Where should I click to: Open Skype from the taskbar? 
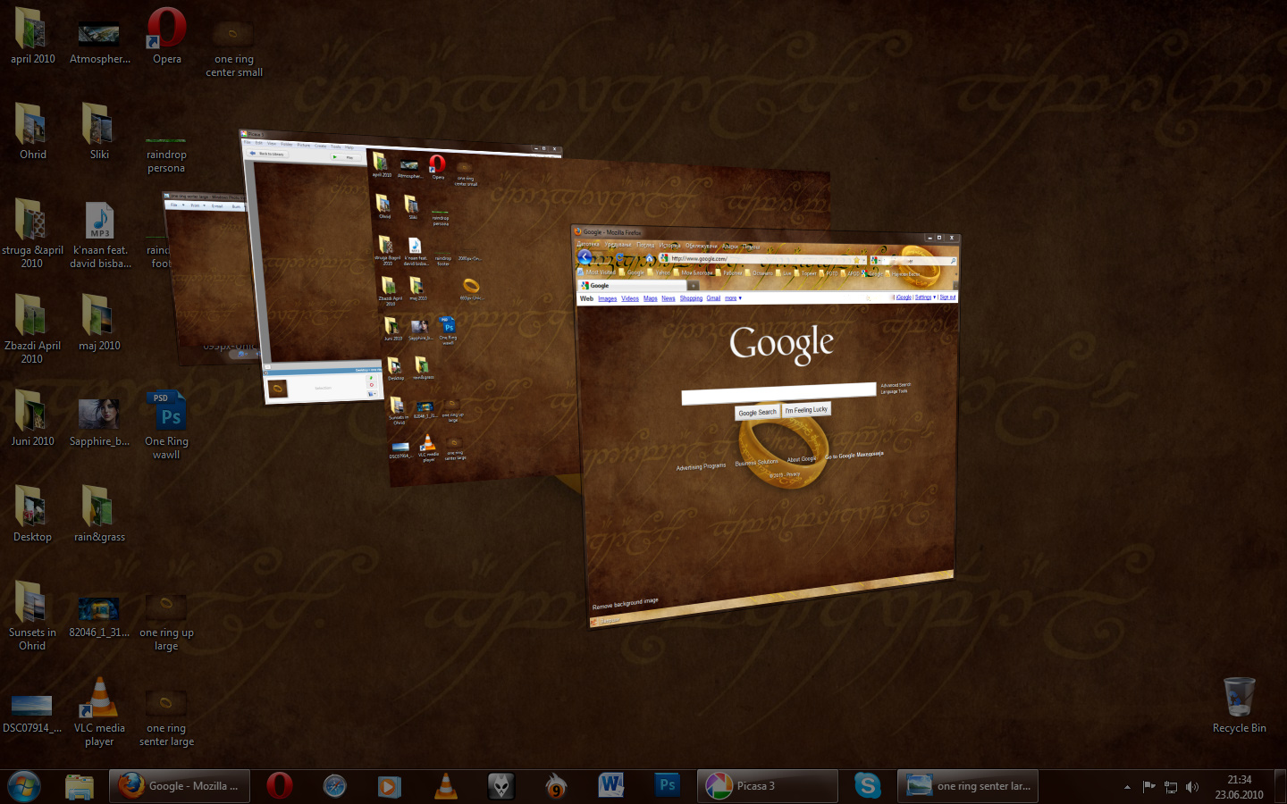(867, 786)
